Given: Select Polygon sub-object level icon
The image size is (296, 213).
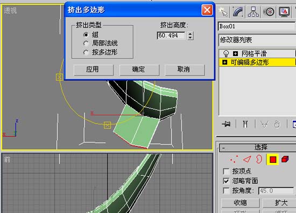Looking at the screenshot, I should coord(273,160).
